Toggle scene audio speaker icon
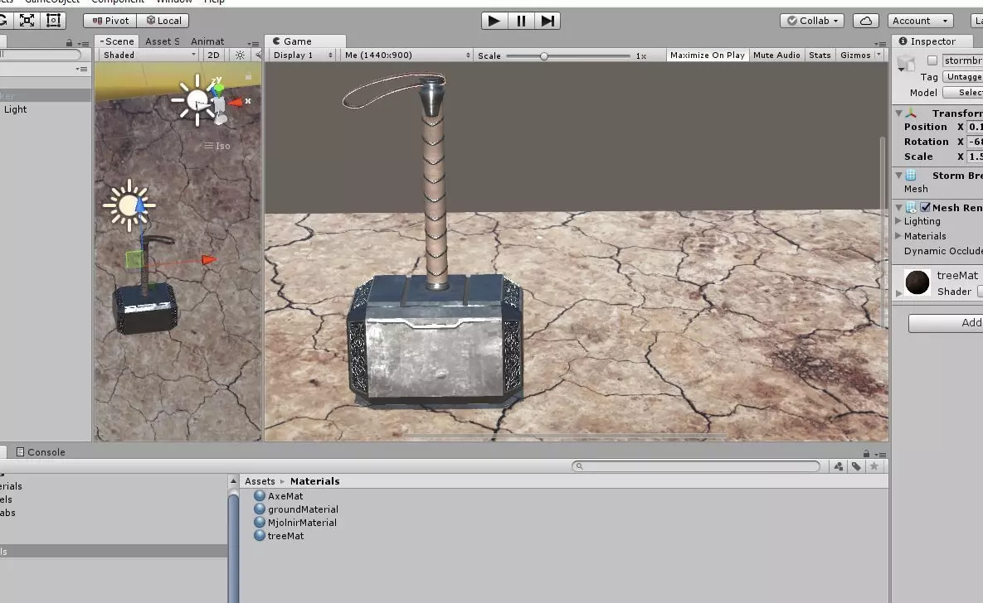The width and height of the screenshot is (983, 603). tap(258, 55)
